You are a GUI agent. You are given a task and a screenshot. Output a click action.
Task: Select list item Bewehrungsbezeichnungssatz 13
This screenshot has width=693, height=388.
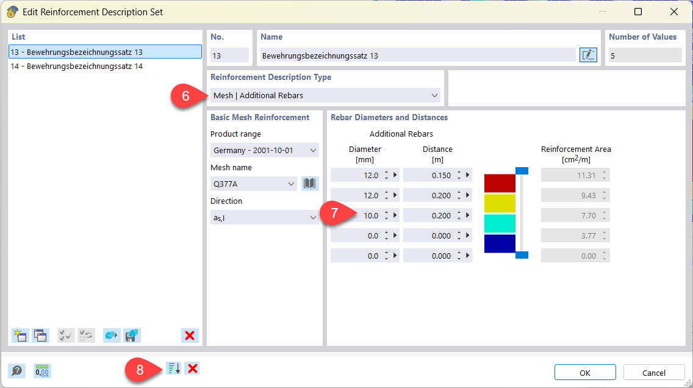point(105,52)
